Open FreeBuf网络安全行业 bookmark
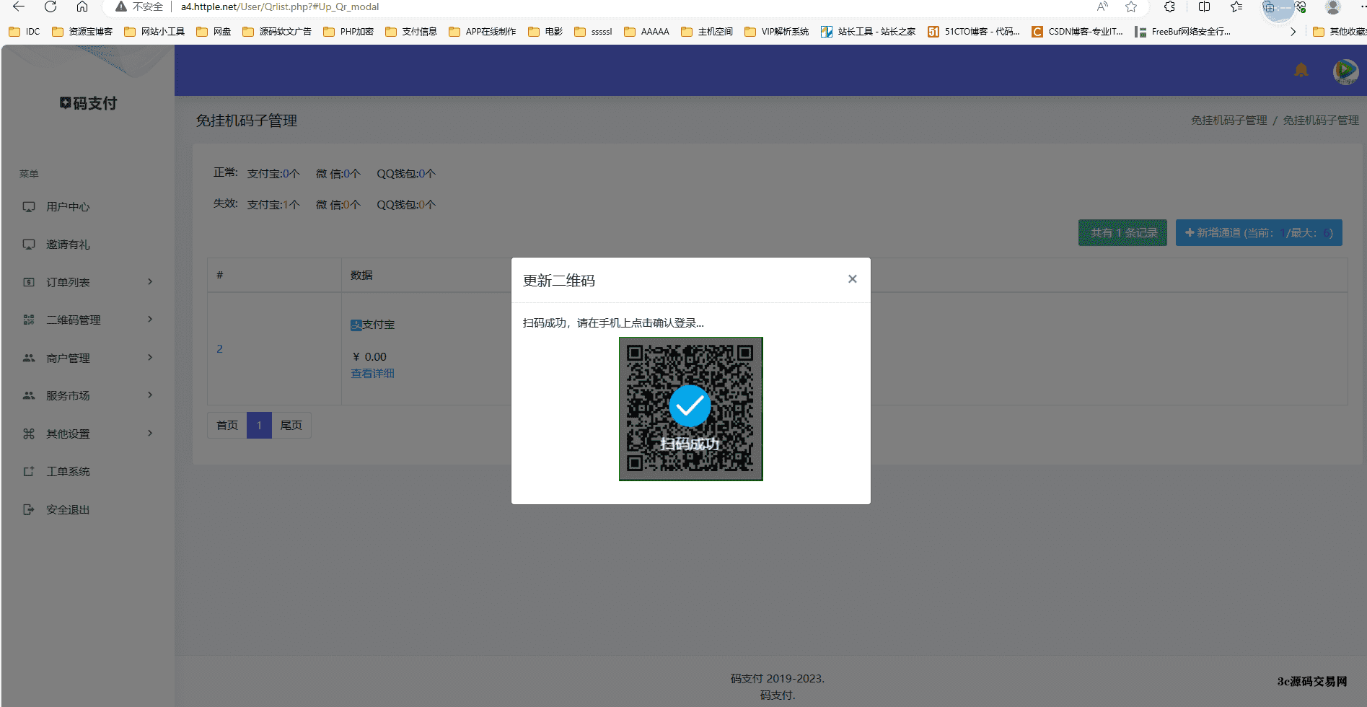This screenshot has height=707, width=1367. [1183, 32]
